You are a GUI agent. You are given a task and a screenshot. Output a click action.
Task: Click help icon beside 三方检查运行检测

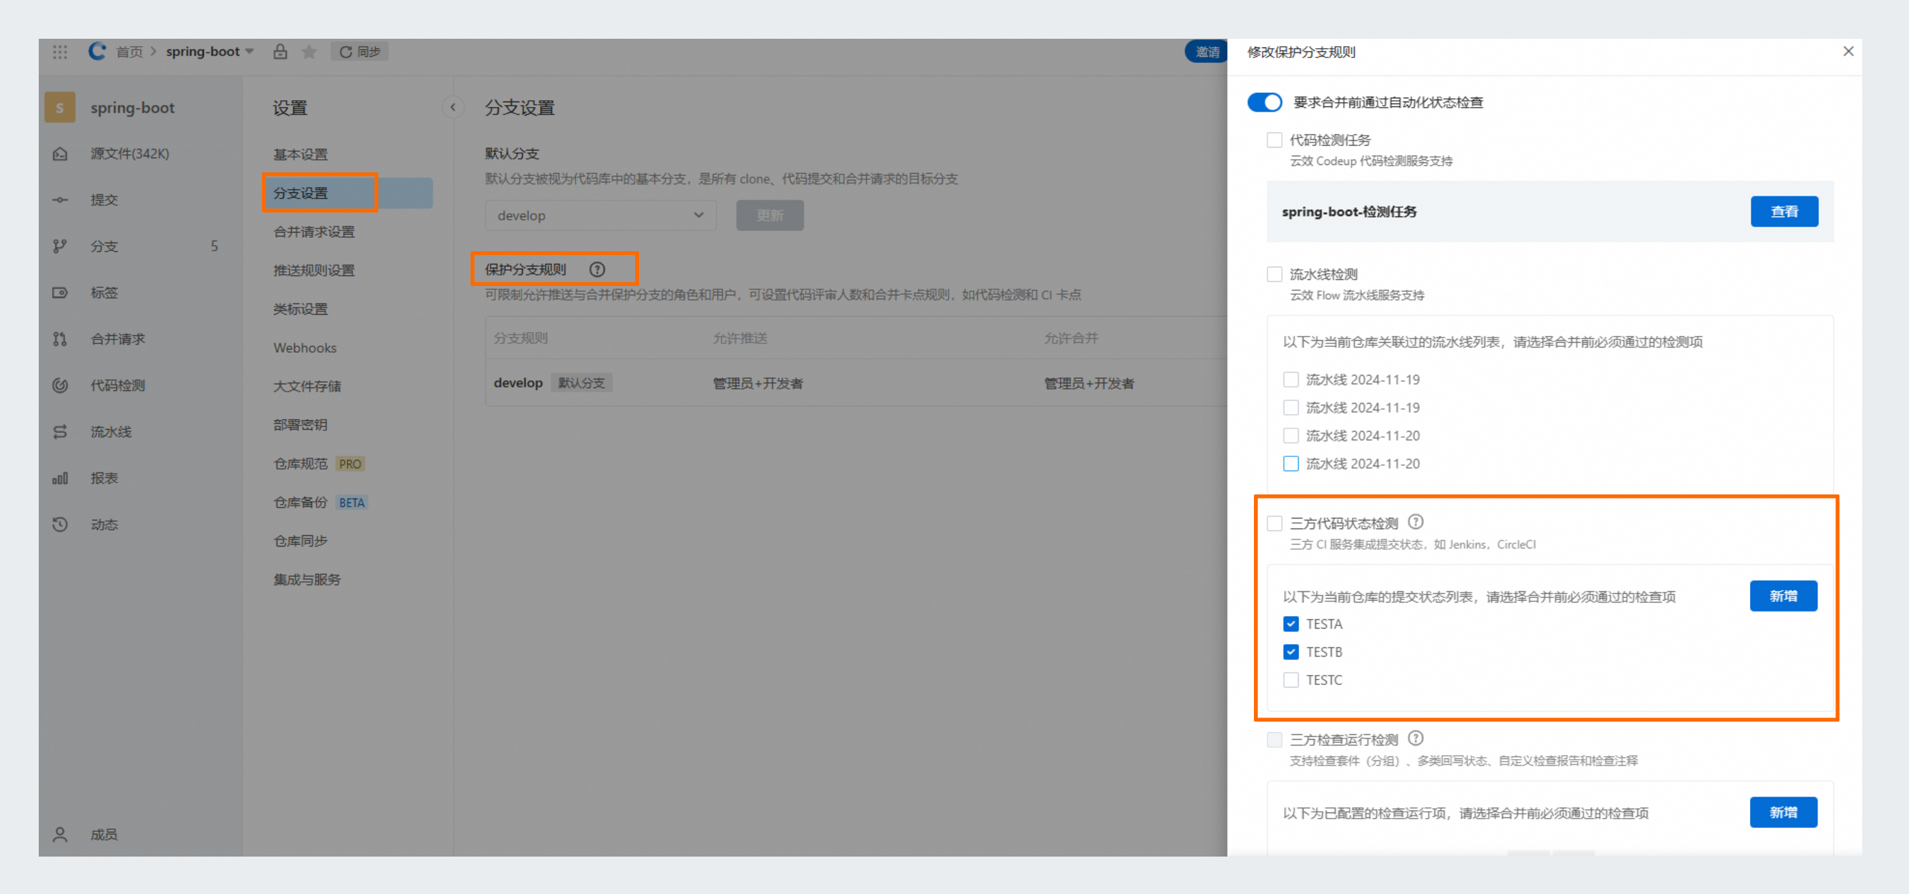coord(1416,738)
